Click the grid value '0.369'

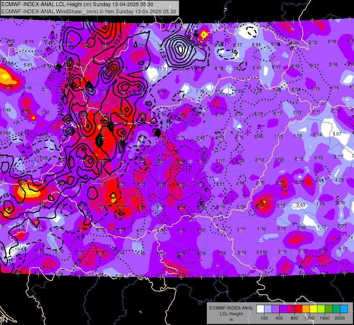5,133
